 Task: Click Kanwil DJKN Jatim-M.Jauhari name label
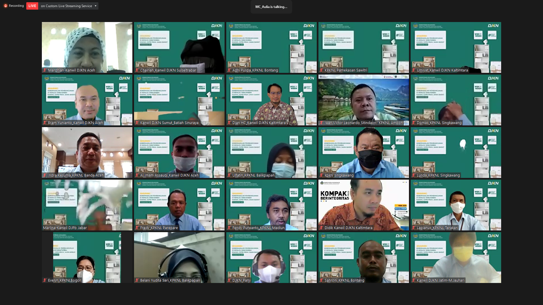(x=440, y=280)
